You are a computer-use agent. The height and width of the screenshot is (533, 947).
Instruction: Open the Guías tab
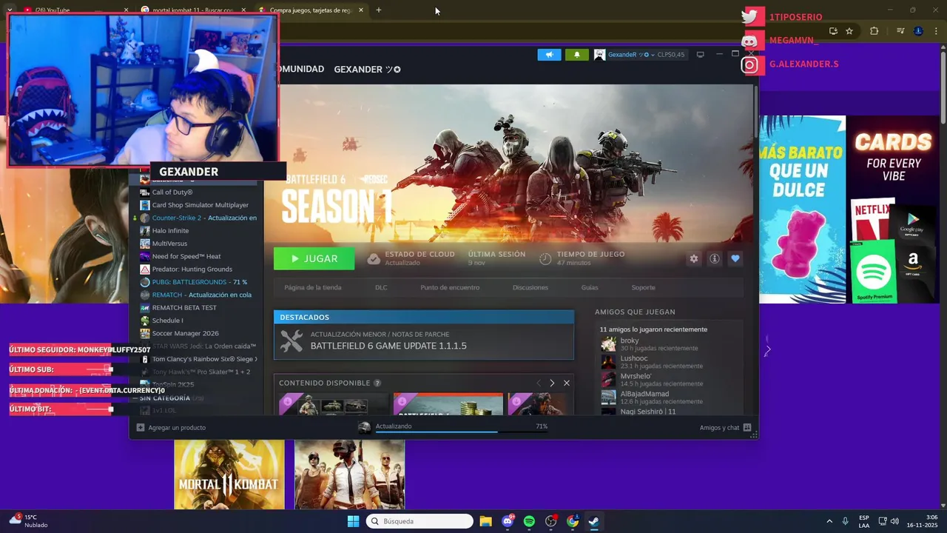590,287
